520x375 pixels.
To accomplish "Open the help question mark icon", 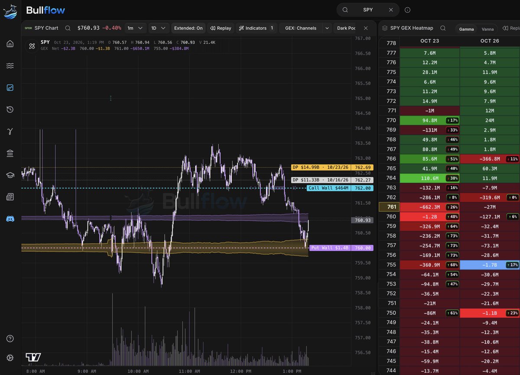I will (x=10, y=339).
